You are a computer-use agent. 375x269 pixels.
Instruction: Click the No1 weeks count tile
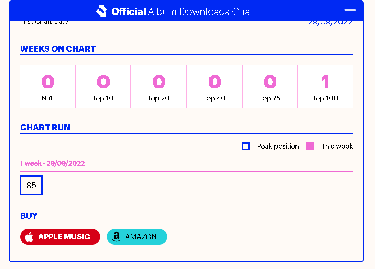[47, 87]
